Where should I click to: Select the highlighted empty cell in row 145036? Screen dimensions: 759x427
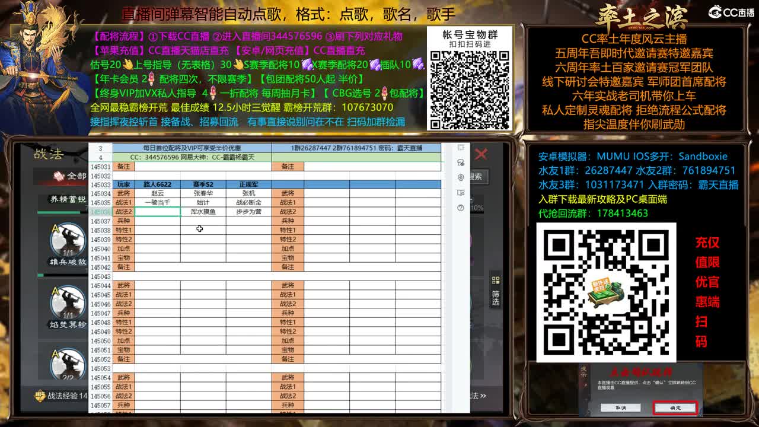[158, 212]
